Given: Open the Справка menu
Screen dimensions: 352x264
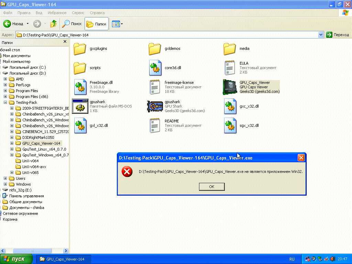Looking at the screenshot, I should (97, 13).
